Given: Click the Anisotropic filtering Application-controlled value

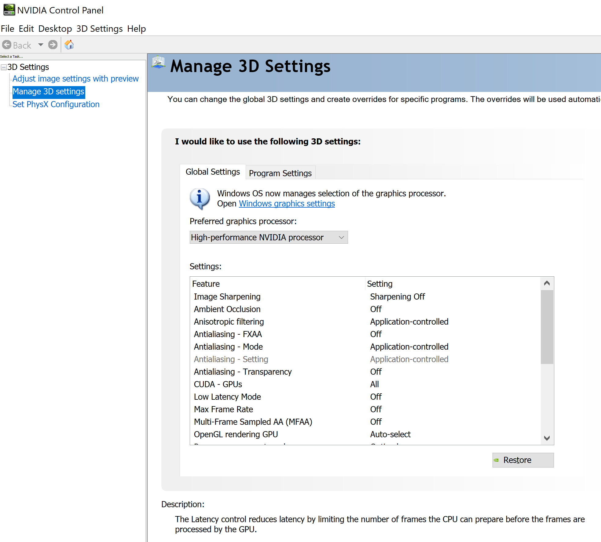Looking at the screenshot, I should click(409, 322).
